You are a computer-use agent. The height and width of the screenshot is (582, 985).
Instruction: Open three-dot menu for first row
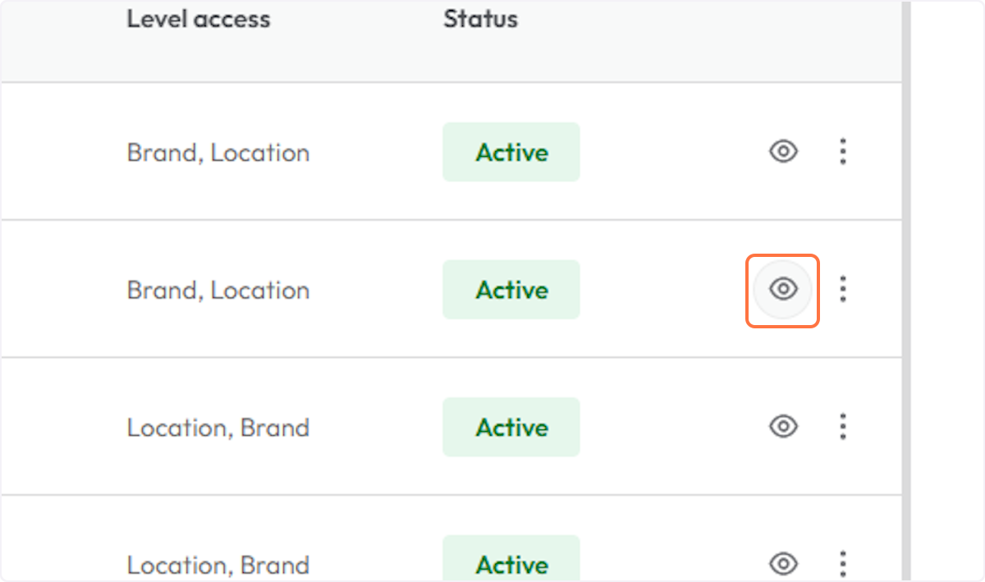pyautogui.click(x=842, y=152)
